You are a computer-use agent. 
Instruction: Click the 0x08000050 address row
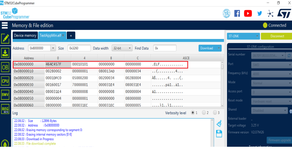point(29,98)
